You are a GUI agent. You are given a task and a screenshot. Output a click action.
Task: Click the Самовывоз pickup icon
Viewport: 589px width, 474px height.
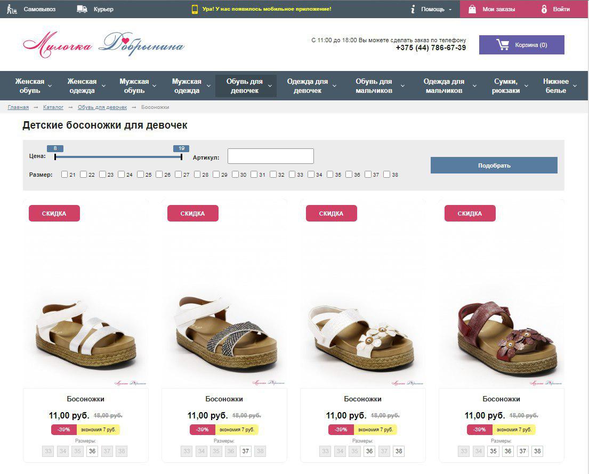point(12,9)
